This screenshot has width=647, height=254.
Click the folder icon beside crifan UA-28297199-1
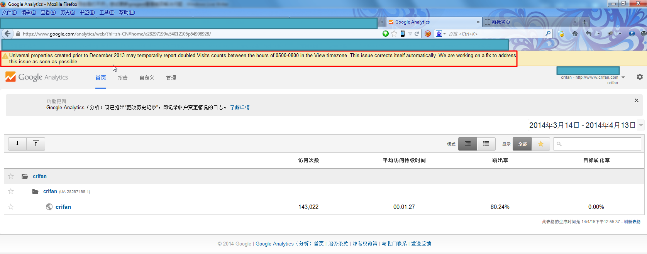(x=35, y=191)
